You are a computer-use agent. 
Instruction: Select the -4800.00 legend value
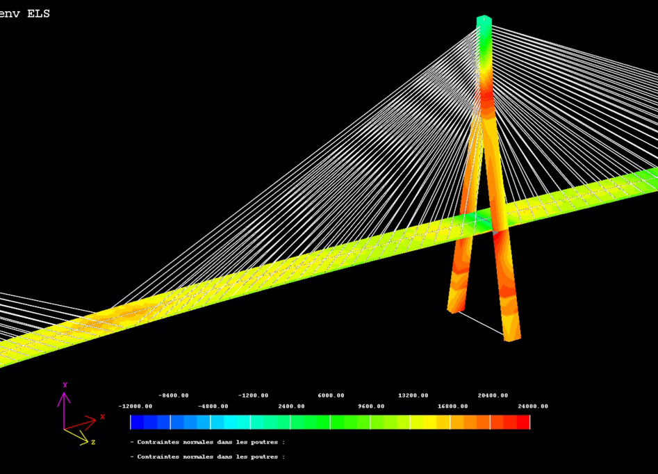213,407
